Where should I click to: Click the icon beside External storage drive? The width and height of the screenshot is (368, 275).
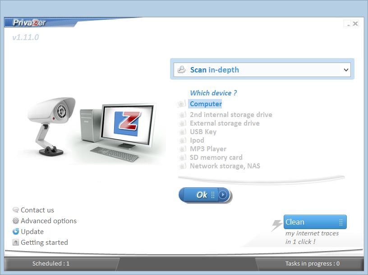(182, 123)
